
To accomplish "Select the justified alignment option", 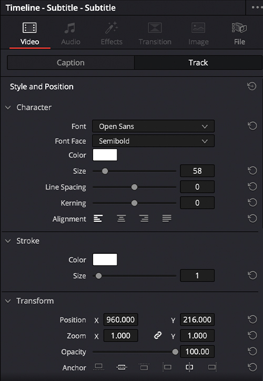I will point(167,219).
